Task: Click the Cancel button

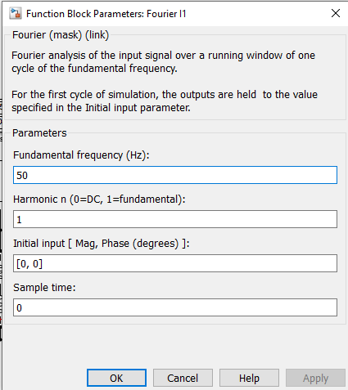Action: 183,378
